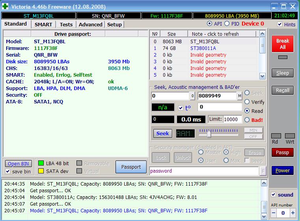This screenshot has height=221, width=300.
Task: Click the red Passp button
Action: click(283, 152)
